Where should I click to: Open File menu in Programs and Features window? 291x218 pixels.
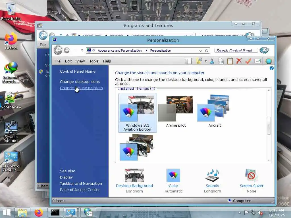pyautogui.click(x=43, y=45)
